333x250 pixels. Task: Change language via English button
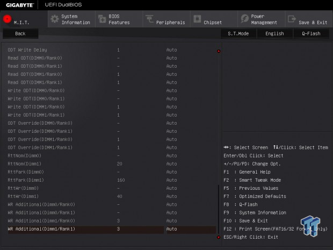coord(274,33)
